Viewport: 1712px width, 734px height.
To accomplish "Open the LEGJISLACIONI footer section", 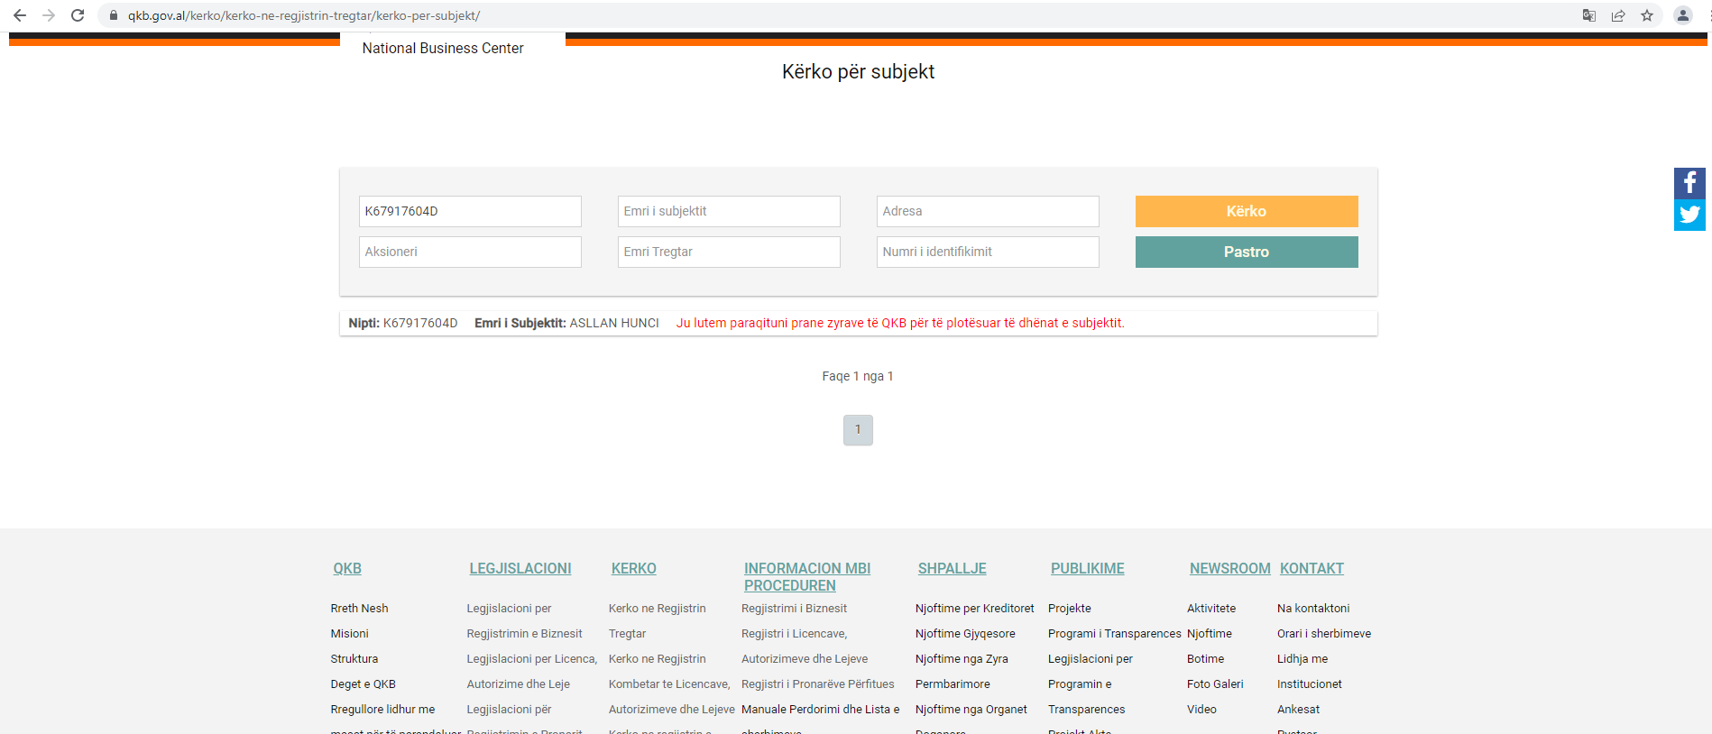I will (520, 568).
